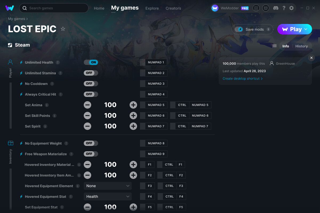Open the My games tab
This screenshot has width=320, height=213.
pos(125,8)
